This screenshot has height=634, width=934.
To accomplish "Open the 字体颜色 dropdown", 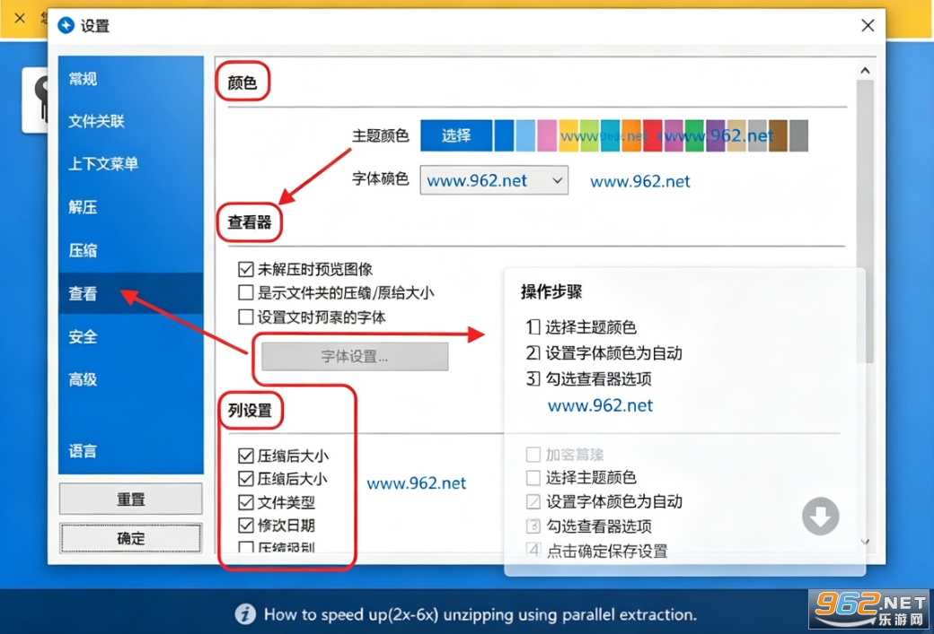I will point(494,180).
